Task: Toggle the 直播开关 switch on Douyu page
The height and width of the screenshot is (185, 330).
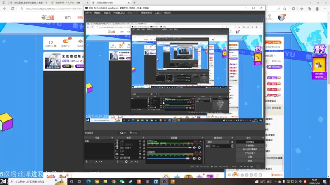Action: [x=66, y=42]
